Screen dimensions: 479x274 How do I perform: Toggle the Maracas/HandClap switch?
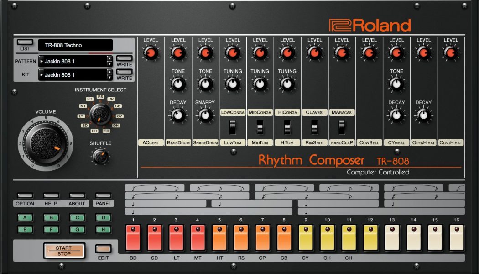tap(342, 127)
